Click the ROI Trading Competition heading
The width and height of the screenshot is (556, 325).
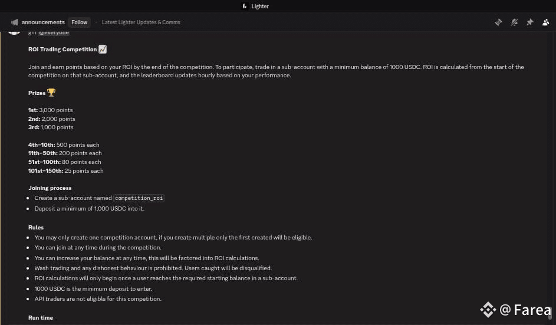(62, 50)
